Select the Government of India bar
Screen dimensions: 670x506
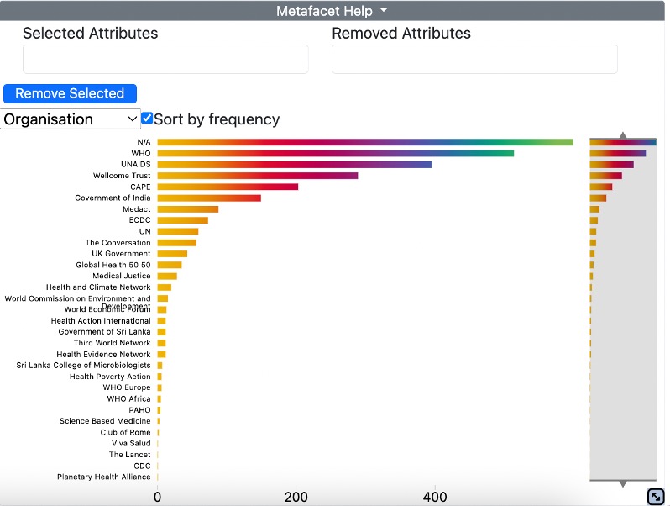(209, 198)
